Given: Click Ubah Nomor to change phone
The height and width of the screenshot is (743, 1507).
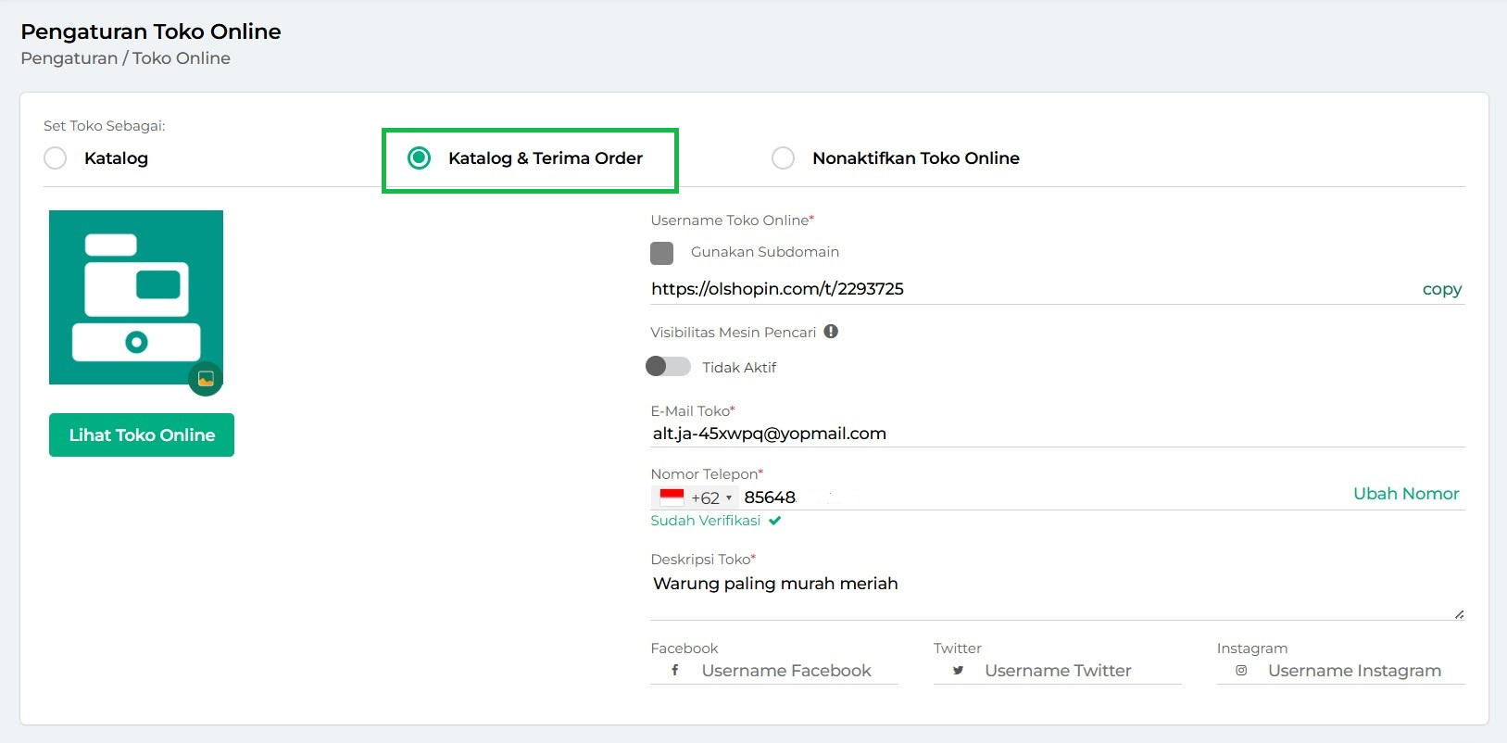Looking at the screenshot, I should [x=1405, y=494].
